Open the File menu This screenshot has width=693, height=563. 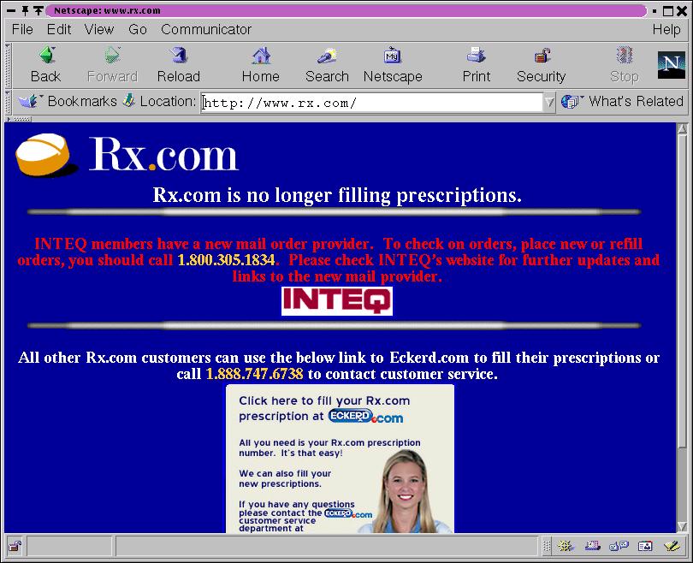[x=22, y=30]
